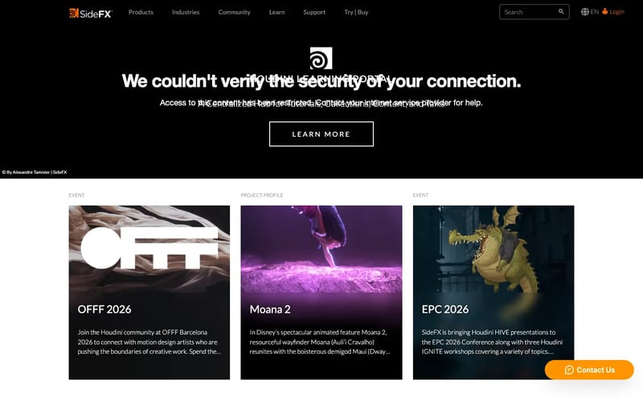Open the EPC 2026 dragon thumbnail
This screenshot has height=402, width=643.
(x=493, y=248)
